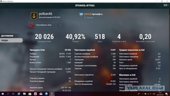Switch to the Достижения tab
This screenshot has height=96, width=170.
point(7,36)
